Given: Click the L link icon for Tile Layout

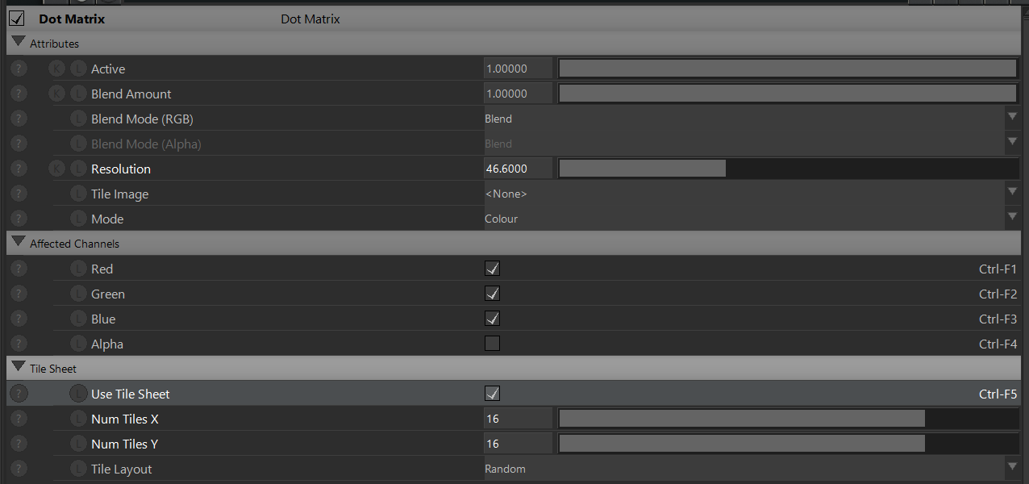Looking at the screenshot, I should [x=78, y=469].
